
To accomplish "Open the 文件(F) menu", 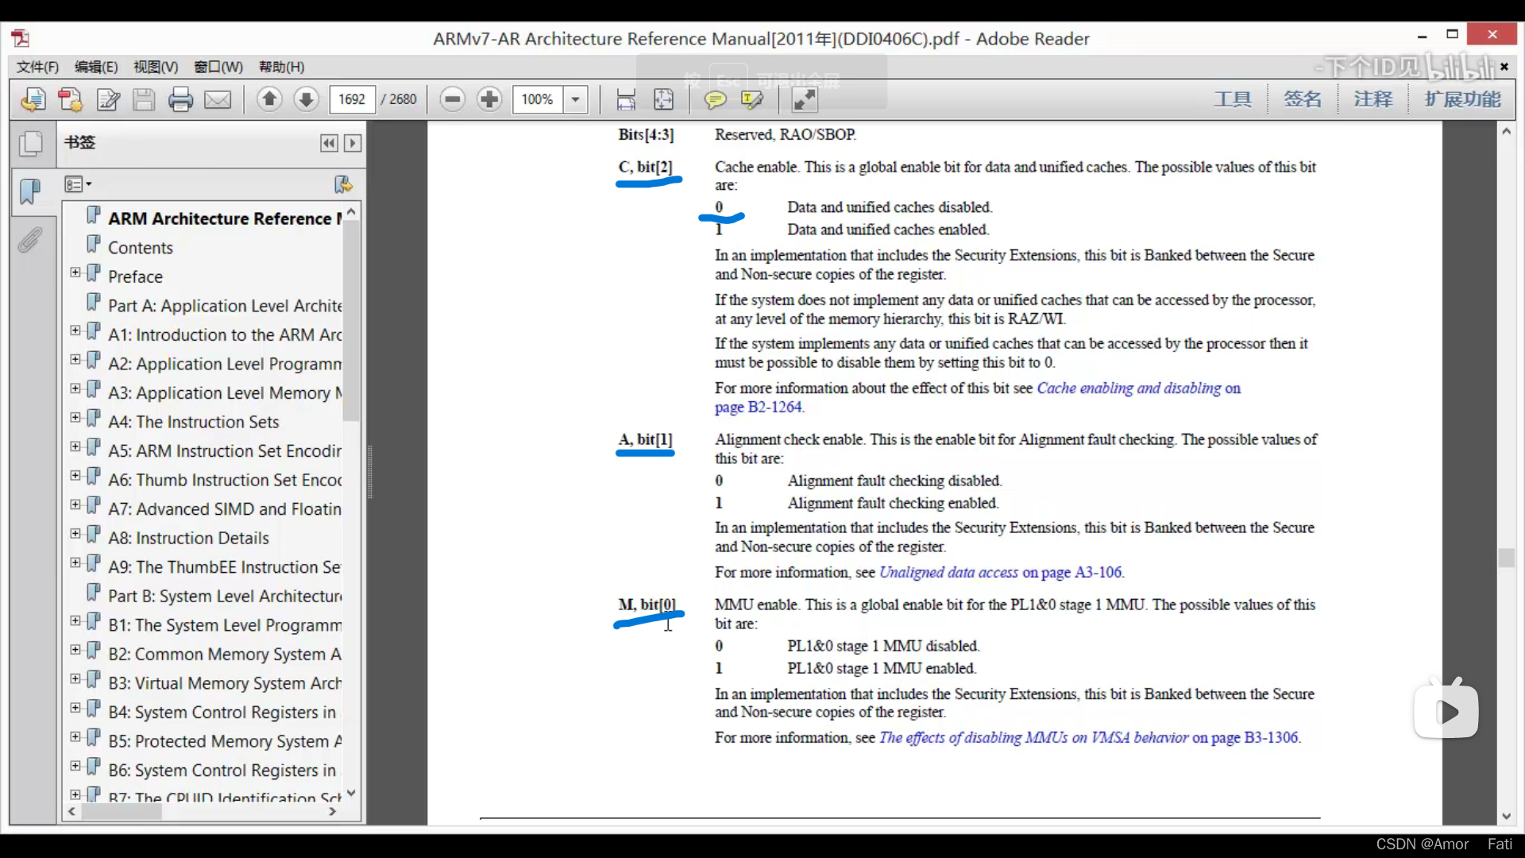I will [37, 67].
